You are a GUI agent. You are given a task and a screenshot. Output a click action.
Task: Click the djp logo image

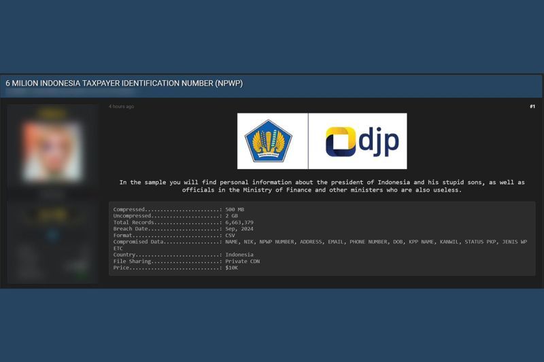coord(362,141)
